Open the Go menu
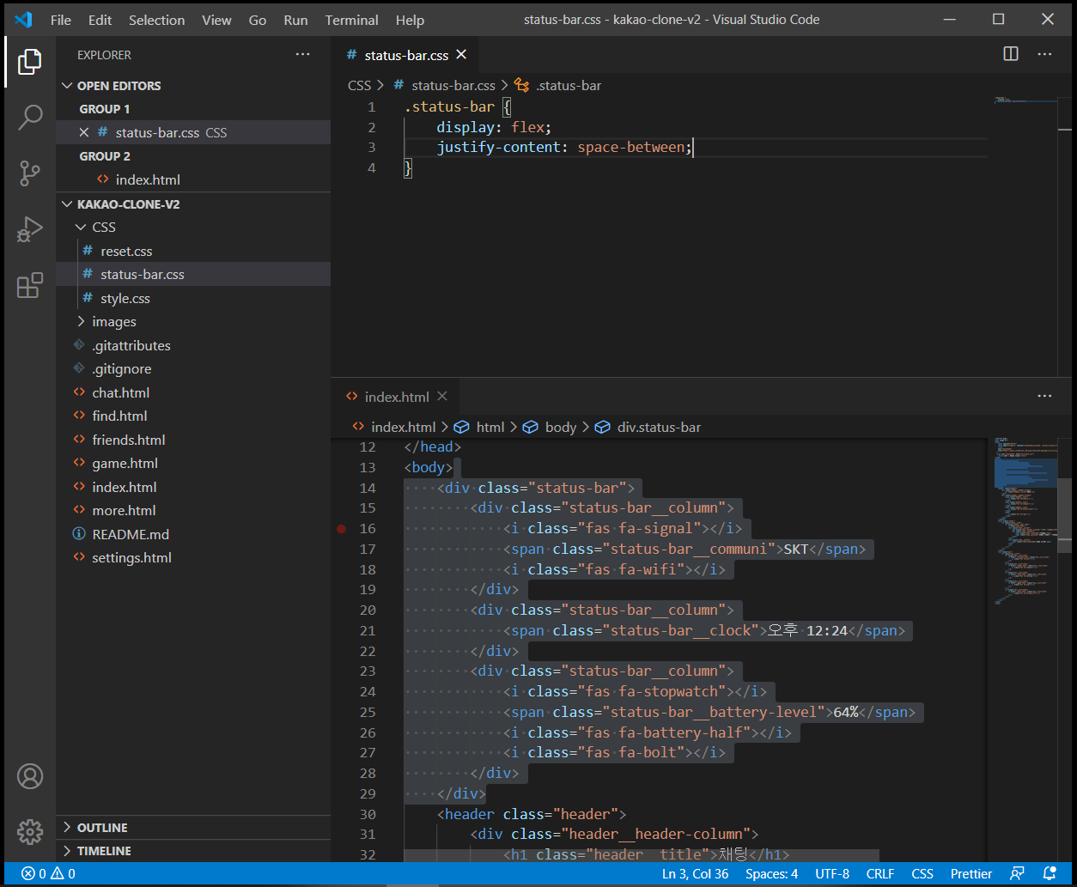This screenshot has height=887, width=1077. (258, 20)
